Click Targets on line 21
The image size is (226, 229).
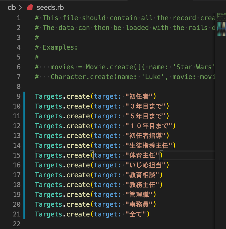(x=48, y=214)
